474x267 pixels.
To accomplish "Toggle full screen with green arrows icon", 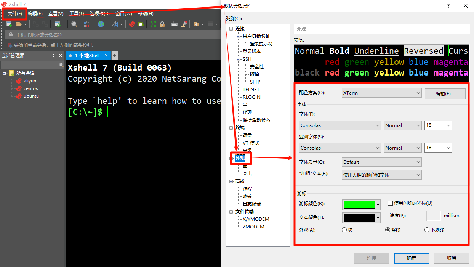I will click(x=153, y=24).
